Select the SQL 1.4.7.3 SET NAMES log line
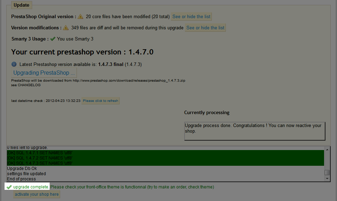Image resolution: width=337 pixels, height=201 pixels. (40, 163)
